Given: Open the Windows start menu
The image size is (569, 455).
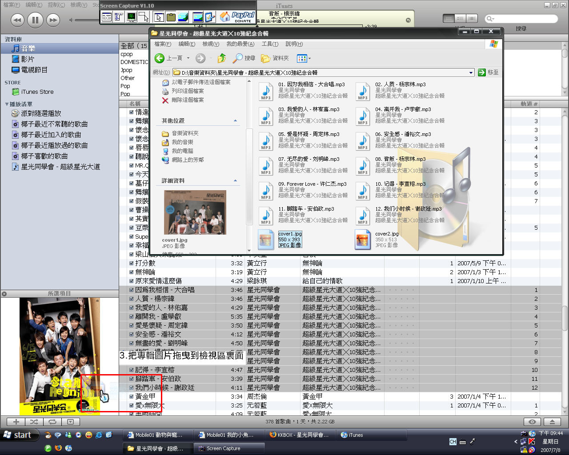Looking at the screenshot, I should coord(20,435).
